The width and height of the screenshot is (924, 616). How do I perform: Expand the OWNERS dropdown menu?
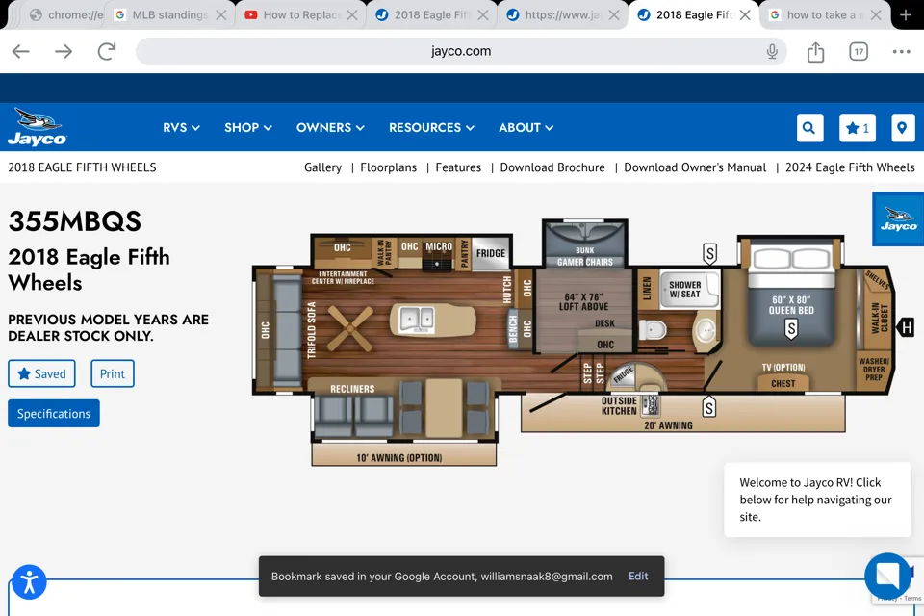click(x=330, y=128)
